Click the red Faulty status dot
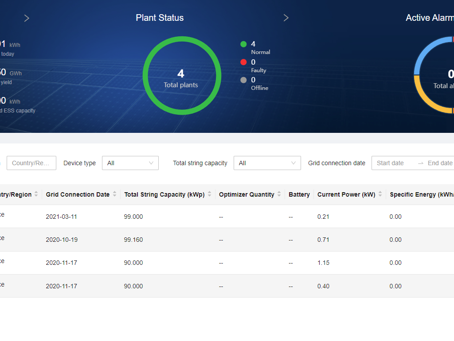Image resolution: width=454 pixels, height=341 pixels. (x=243, y=62)
